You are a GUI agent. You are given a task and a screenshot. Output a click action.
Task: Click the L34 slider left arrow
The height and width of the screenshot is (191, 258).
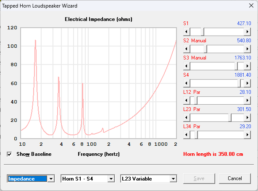187,135
